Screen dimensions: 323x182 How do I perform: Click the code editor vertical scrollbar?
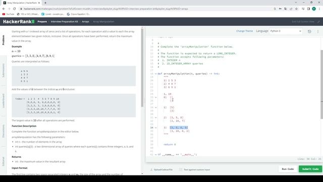pos(322,84)
